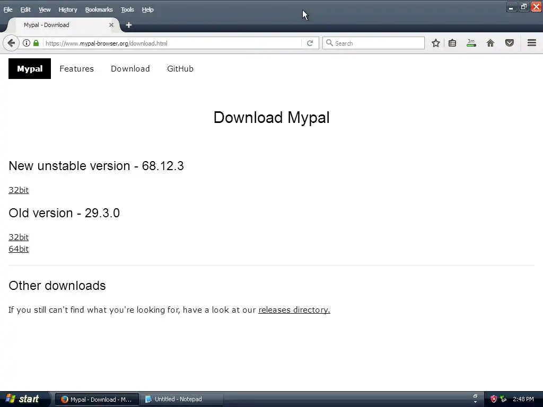
Task: Go to home page with house icon
Action: [x=491, y=43]
